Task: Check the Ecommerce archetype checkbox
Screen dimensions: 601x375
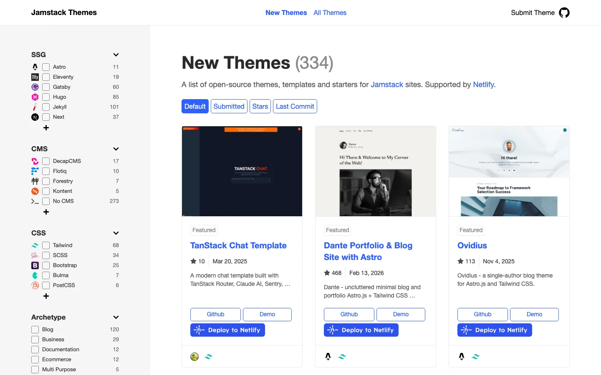Action: pos(35,359)
